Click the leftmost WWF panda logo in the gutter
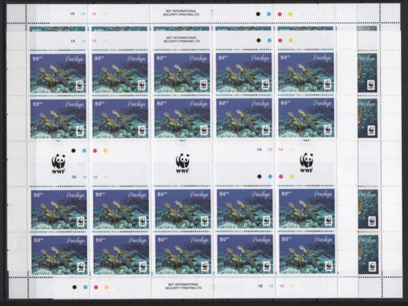Screen dimensions: 408x306 [x=58, y=164]
